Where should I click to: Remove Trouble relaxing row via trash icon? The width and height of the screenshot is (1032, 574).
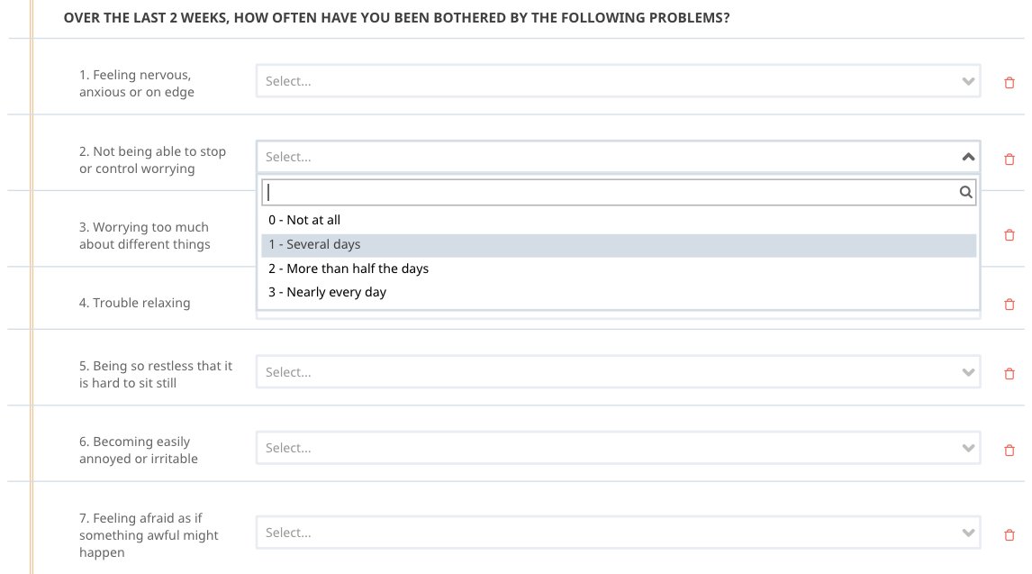point(1009,304)
